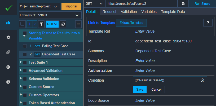Click the Save condition button
216x106 pixels.
(140, 90)
